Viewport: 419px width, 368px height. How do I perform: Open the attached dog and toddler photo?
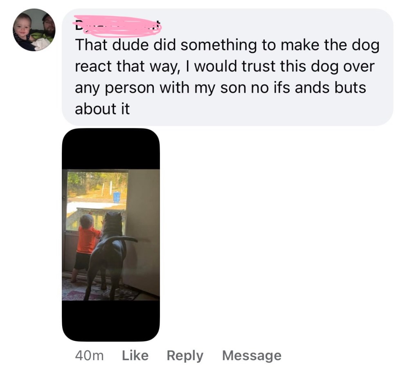pos(111,235)
